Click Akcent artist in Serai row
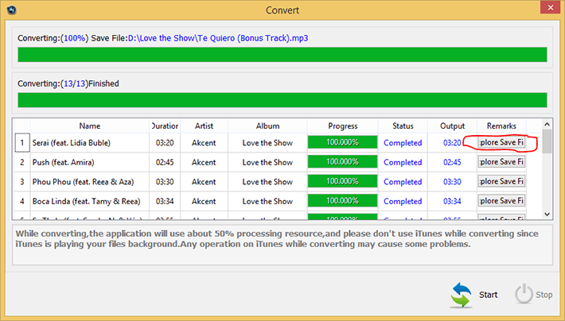 pyautogui.click(x=204, y=143)
